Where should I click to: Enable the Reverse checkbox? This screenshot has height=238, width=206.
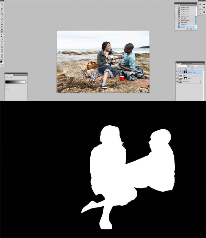click(x=6, y=89)
